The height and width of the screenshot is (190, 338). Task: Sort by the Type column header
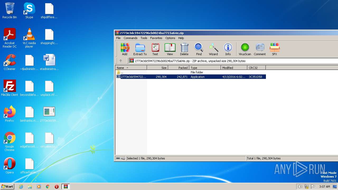point(205,68)
